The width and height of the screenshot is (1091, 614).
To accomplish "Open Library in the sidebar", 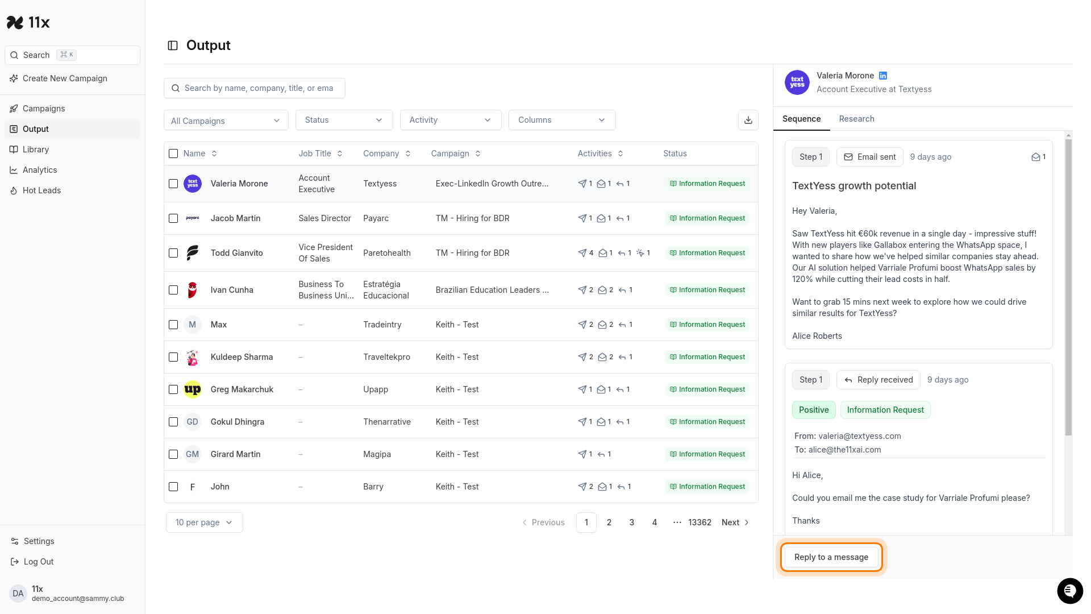I will 72,150.
